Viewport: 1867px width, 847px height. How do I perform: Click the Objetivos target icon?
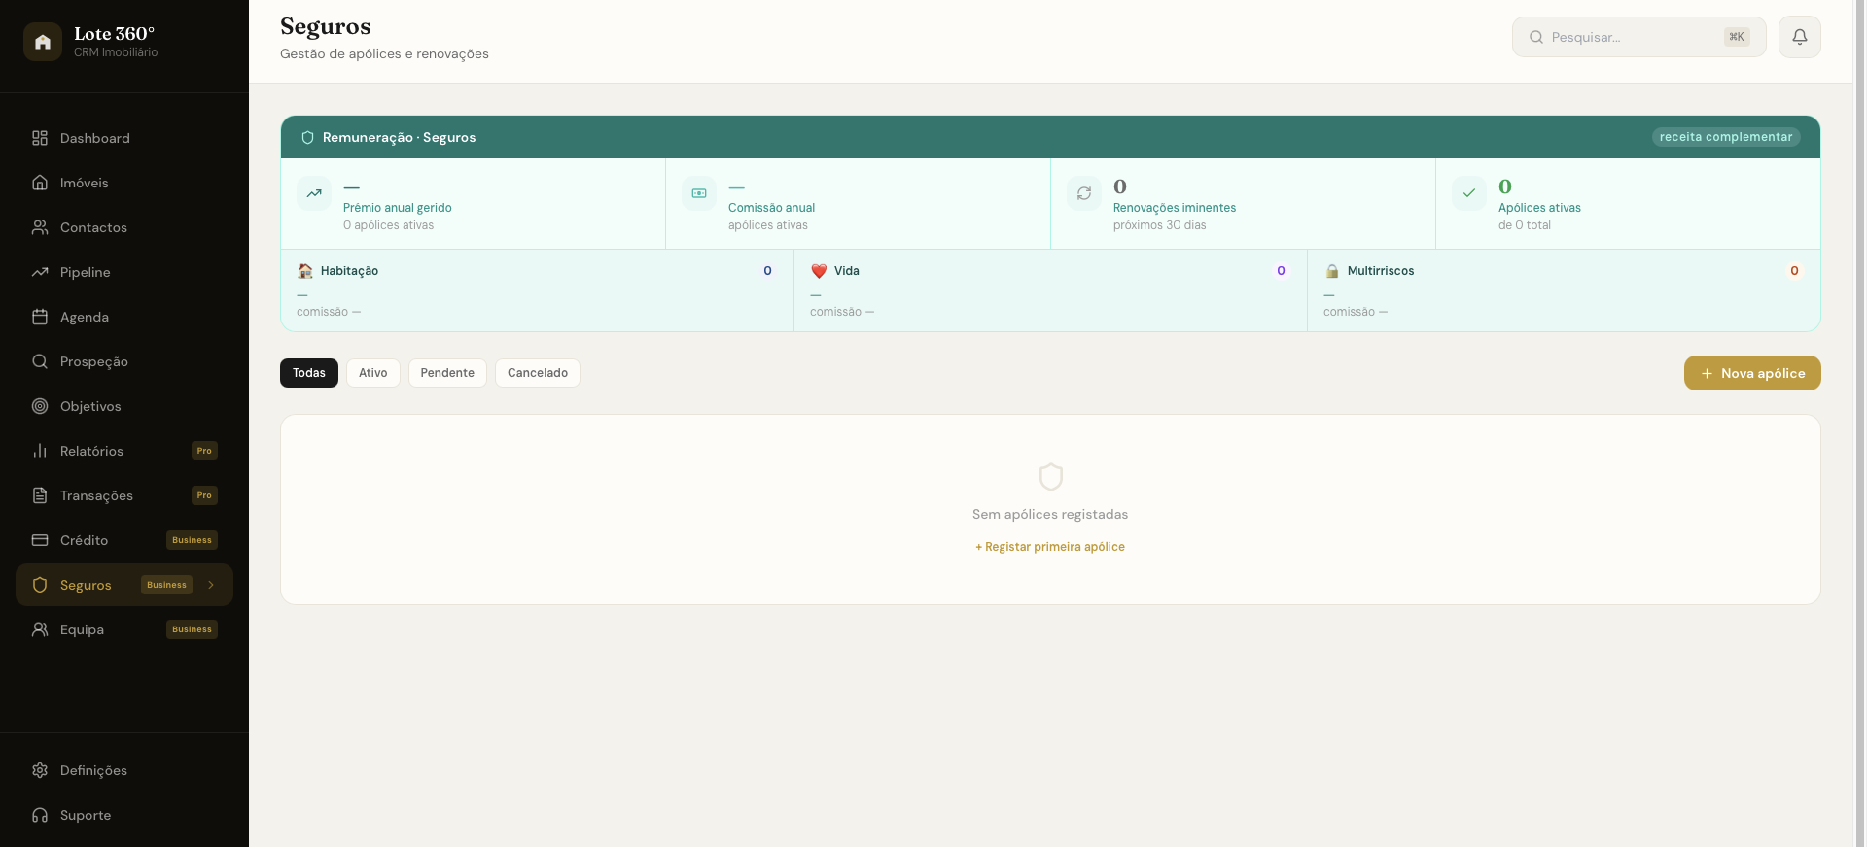(x=40, y=406)
